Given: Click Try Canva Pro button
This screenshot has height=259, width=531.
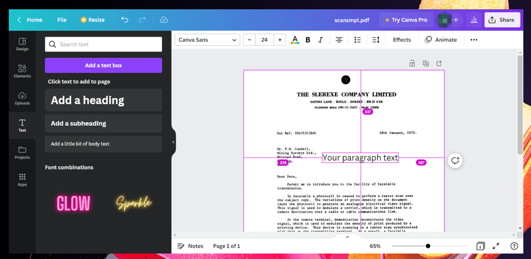Looking at the screenshot, I should tap(406, 20).
